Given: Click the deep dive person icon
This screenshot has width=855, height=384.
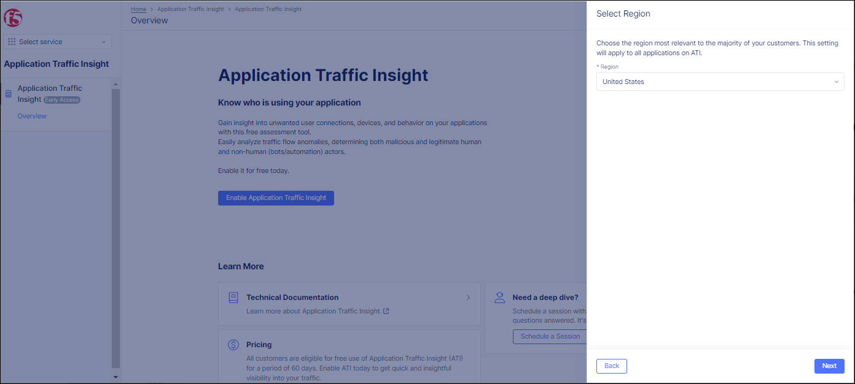Looking at the screenshot, I should coord(499,298).
